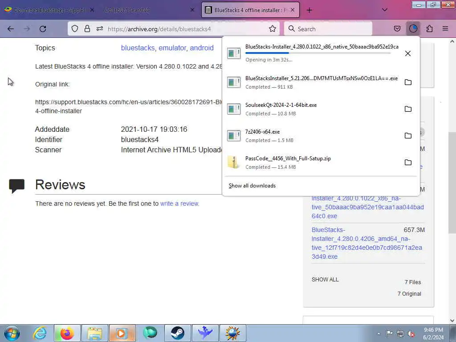Open the Extensions puzzle icon
This screenshot has height=342, width=456.
click(429, 28)
